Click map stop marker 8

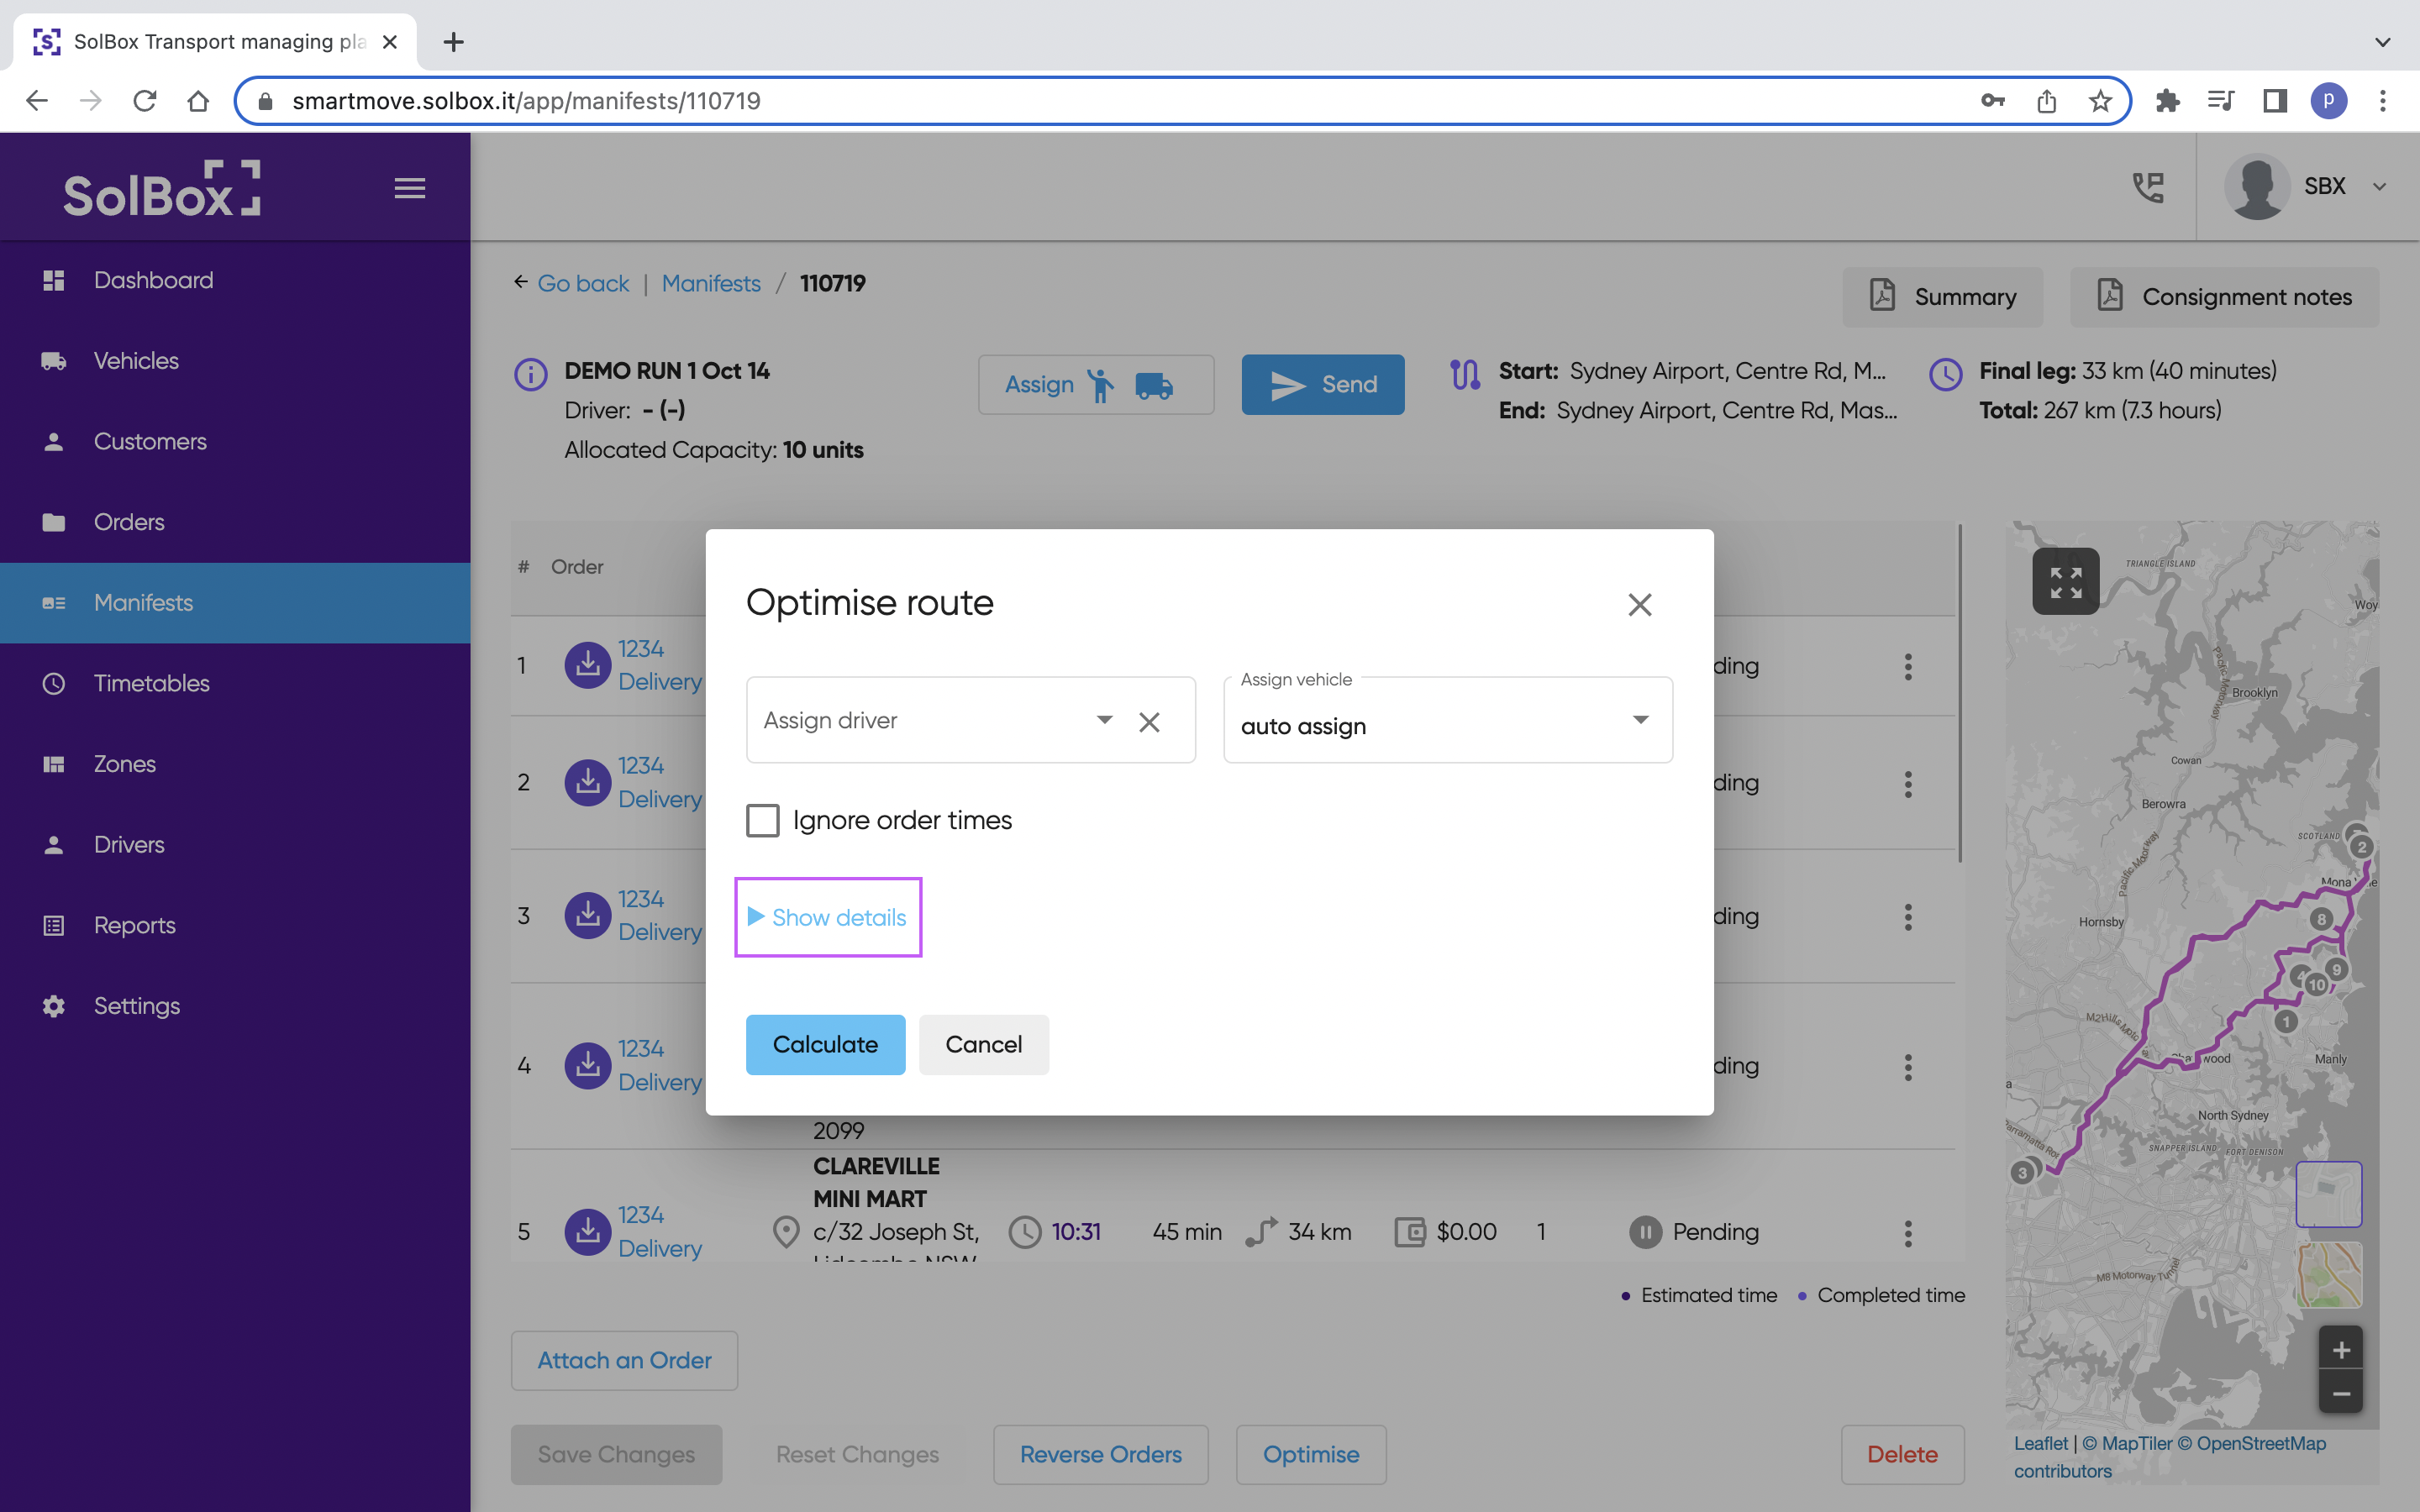tap(2321, 919)
